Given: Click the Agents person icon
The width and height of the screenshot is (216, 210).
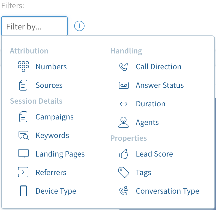Looking at the screenshot, I should coord(124,122).
